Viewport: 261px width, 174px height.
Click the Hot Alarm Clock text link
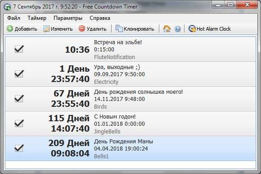214,29
